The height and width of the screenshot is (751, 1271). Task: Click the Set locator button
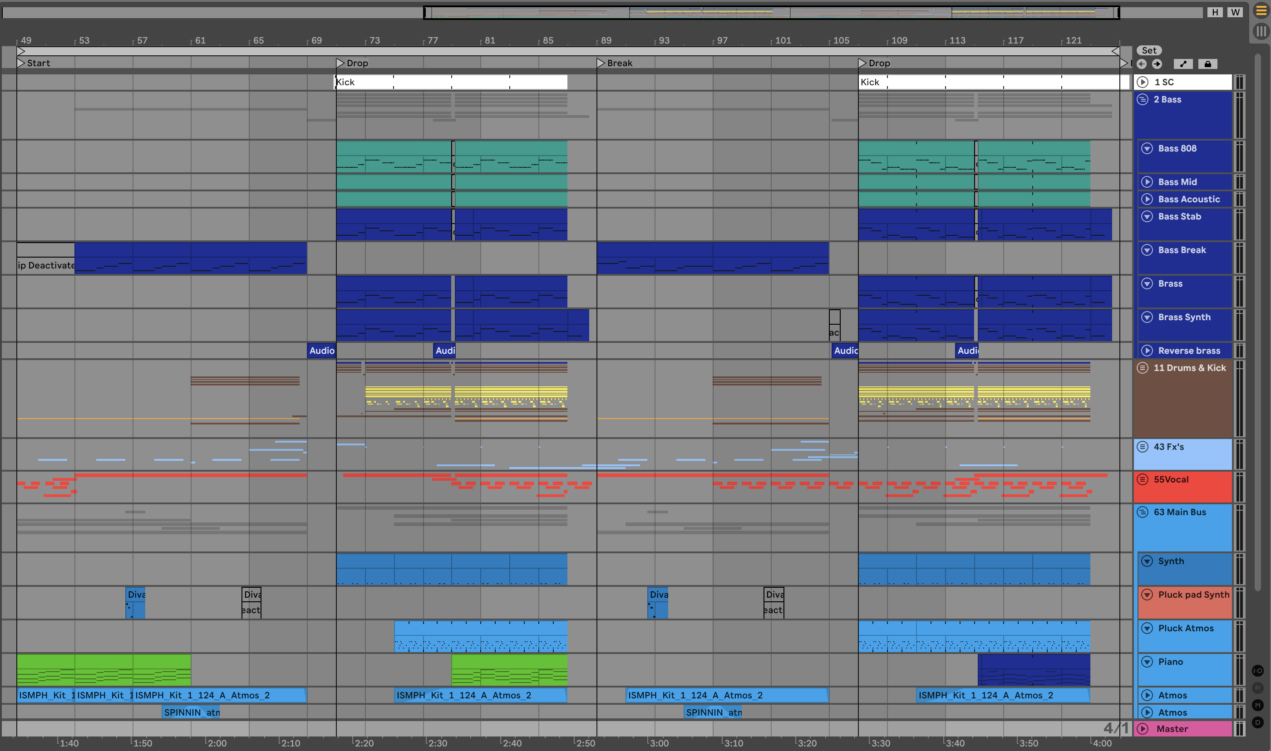coord(1149,50)
